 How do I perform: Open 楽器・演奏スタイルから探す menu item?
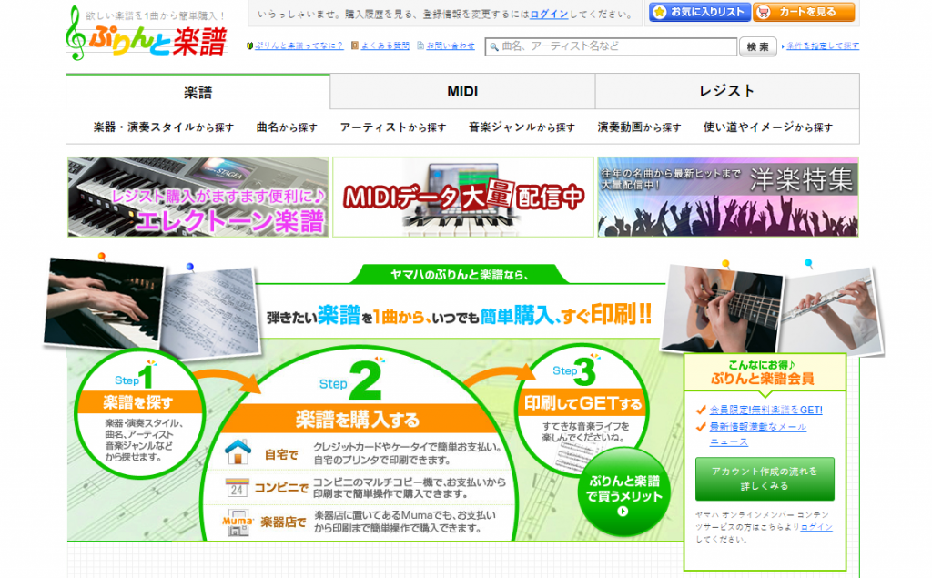coord(164,127)
